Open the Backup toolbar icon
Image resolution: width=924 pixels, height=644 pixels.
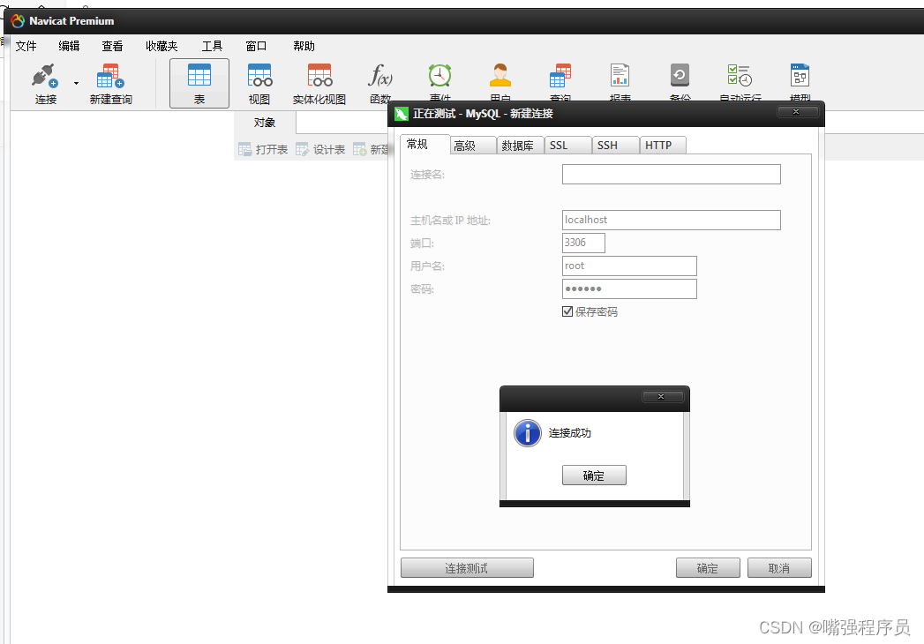point(680,75)
